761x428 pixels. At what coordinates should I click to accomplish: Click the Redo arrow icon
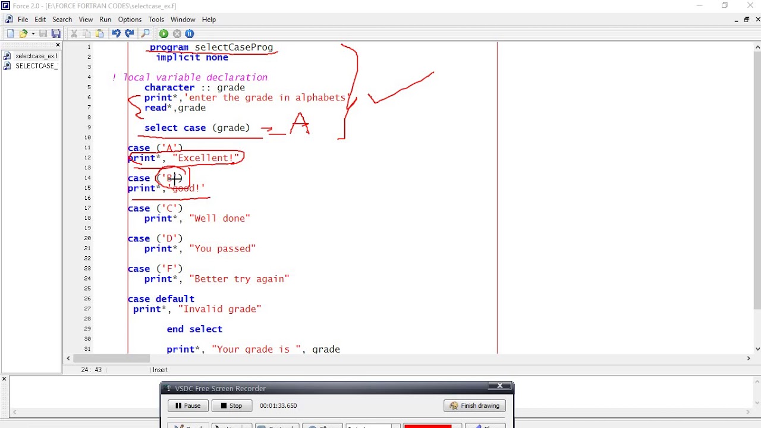tap(129, 34)
